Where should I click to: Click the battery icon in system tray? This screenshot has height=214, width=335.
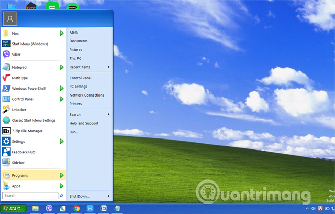click(327, 208)
